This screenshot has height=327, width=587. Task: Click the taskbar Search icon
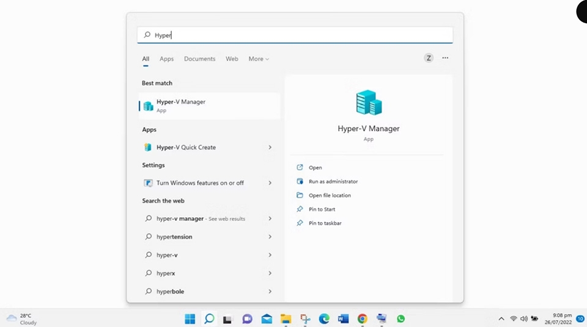(209, 319)
